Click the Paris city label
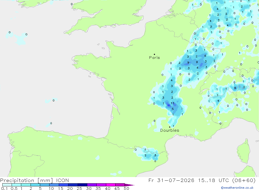Screen dimensions: 259x190 154,58
